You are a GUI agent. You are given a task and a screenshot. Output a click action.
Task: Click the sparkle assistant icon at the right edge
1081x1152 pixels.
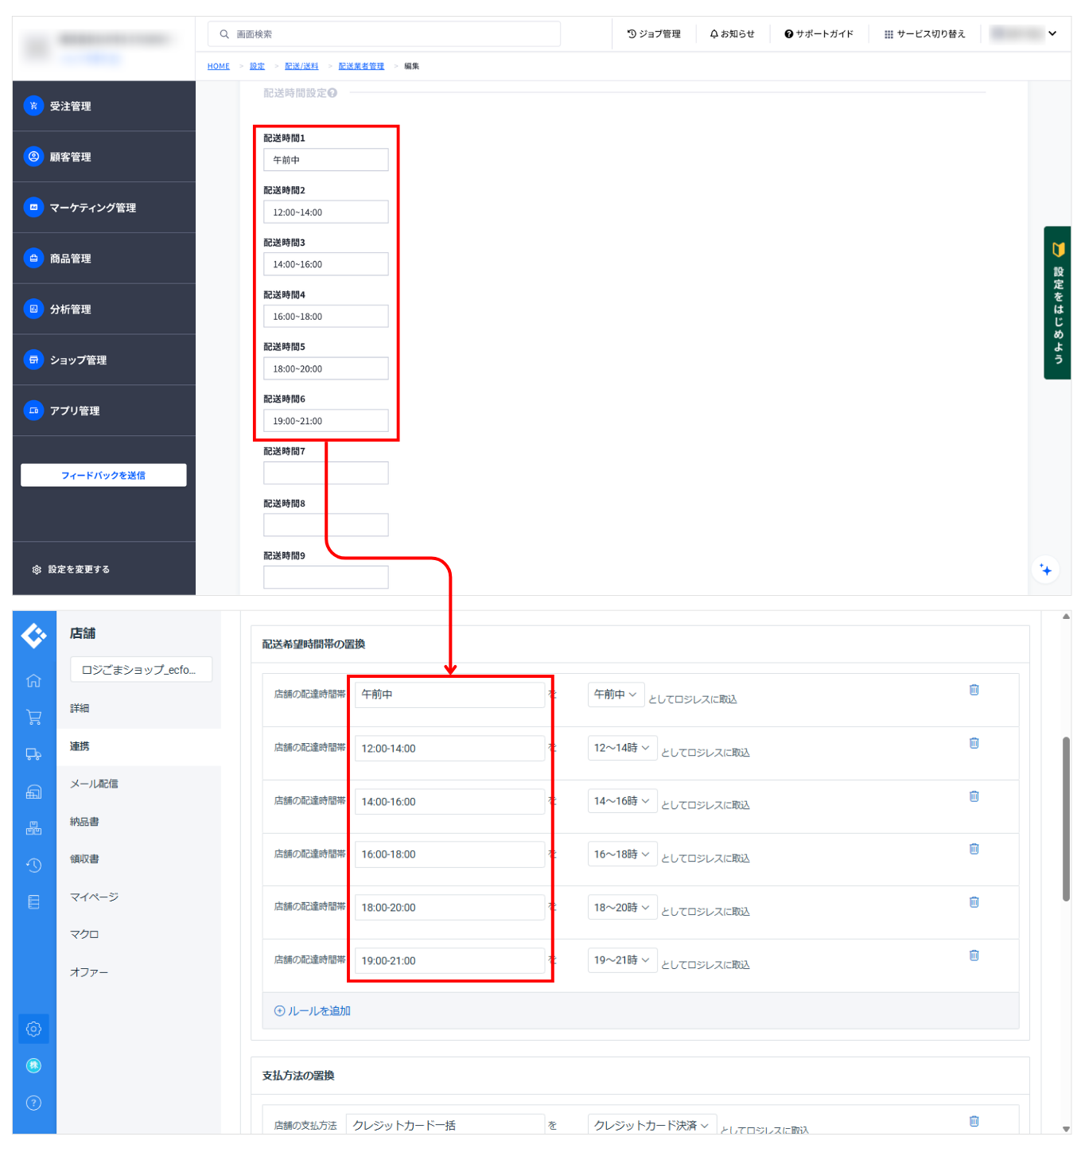coord(1045,570)
